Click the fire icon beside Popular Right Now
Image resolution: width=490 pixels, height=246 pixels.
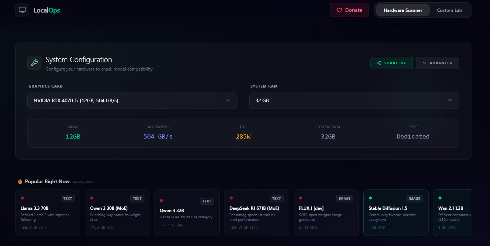tap(20, 181)
